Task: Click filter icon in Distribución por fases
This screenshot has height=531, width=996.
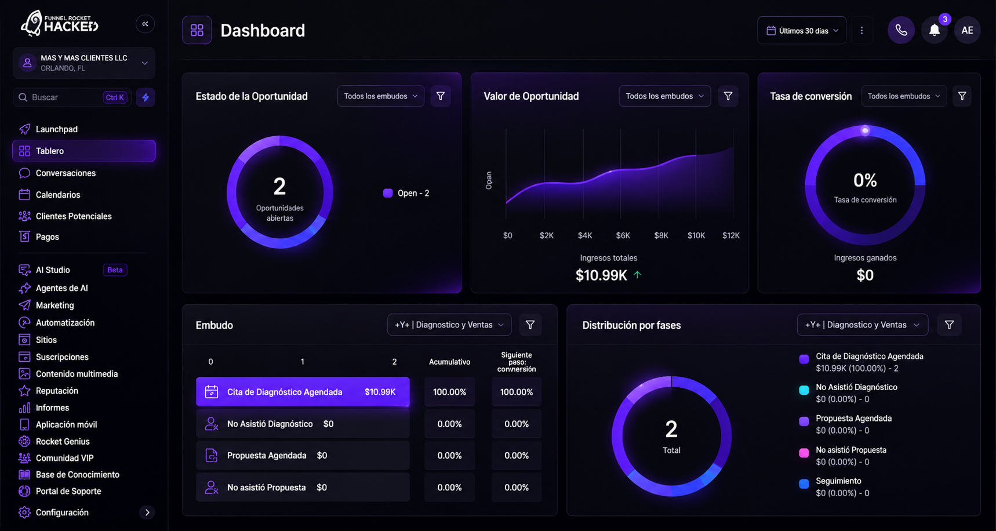Action: [x=949, y=325]
